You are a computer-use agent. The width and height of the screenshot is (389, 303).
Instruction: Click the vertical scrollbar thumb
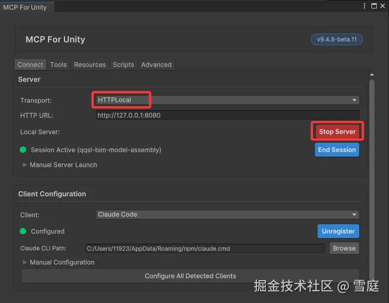coord(371,181)
